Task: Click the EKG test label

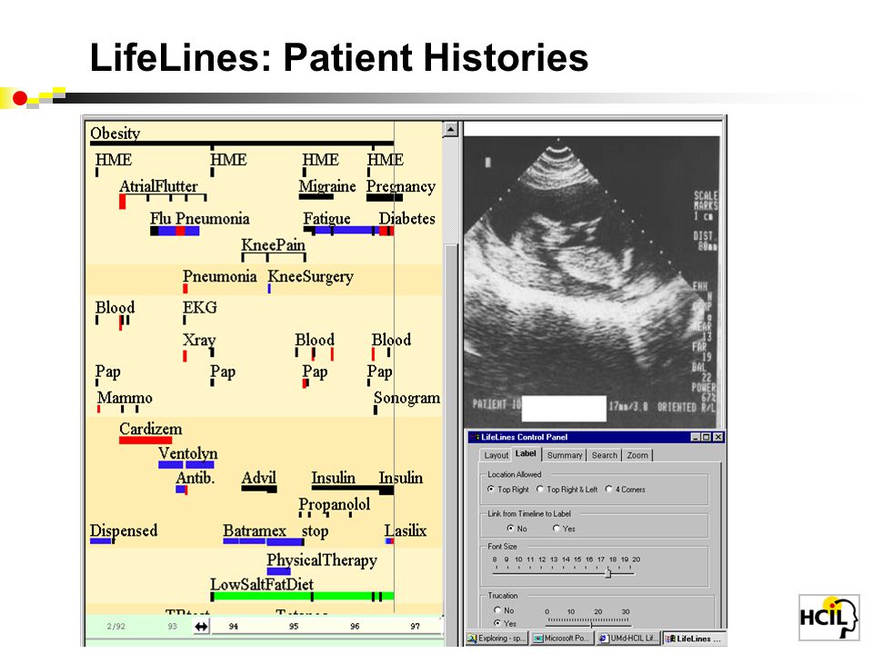Action: [x=200, y=308]
